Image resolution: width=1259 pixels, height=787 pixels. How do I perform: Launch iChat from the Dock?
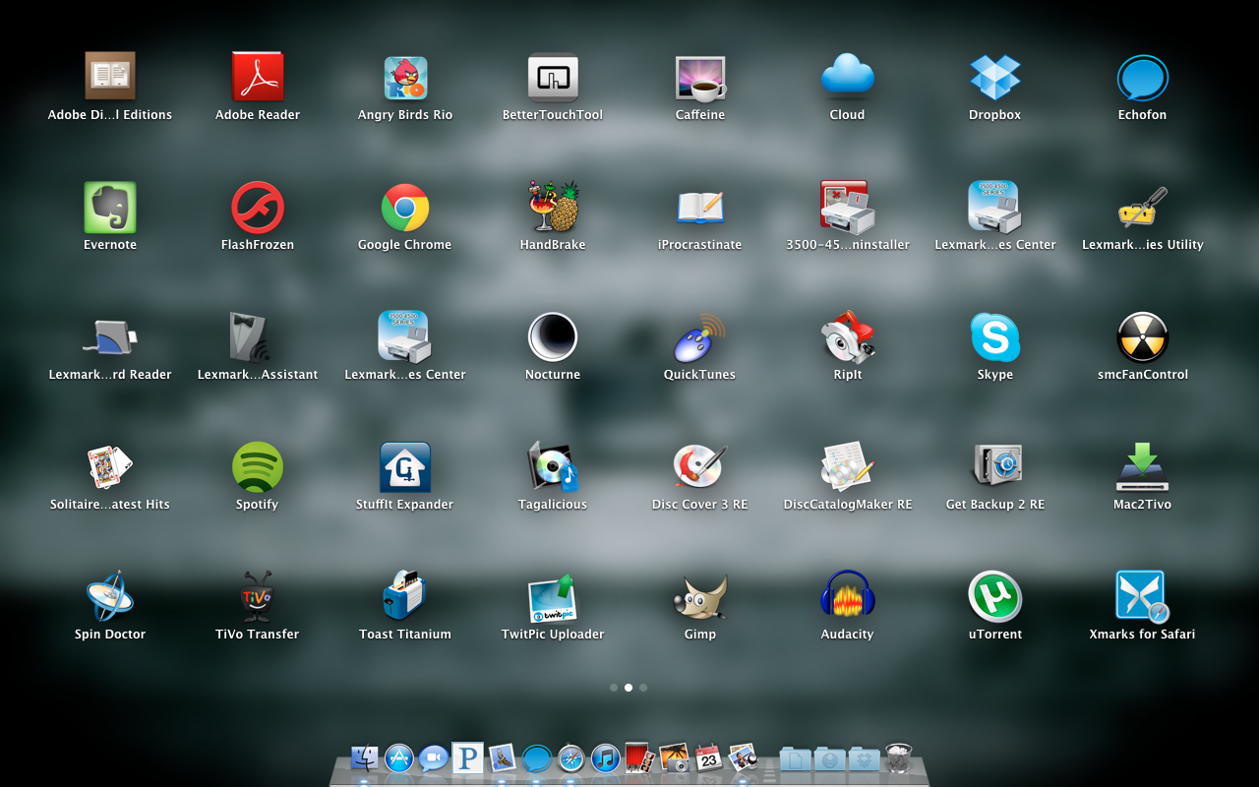coord(434,757)
